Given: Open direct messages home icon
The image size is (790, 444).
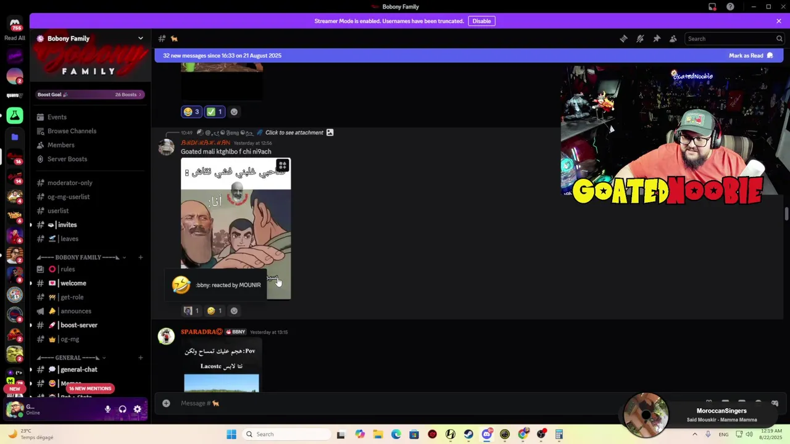Looking at the screenshot, I should tap(15, 25).
